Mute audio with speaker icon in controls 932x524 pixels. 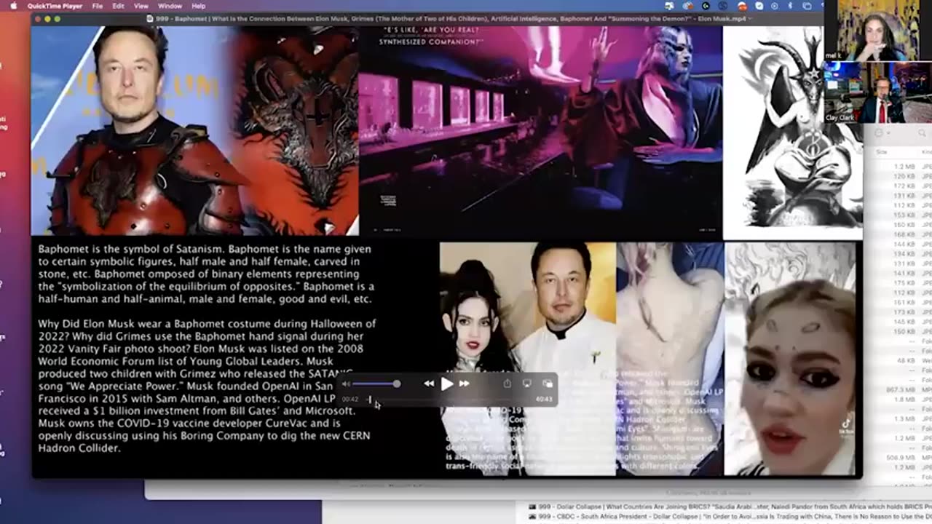coord(347,384)
